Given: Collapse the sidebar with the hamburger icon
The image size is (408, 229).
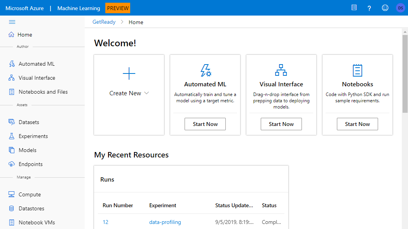Looking at the screenshot, I should click(x=12, y=22).
